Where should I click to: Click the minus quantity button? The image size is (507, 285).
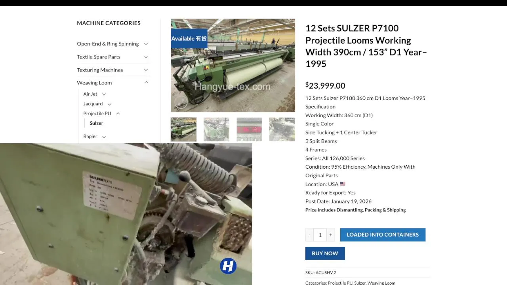point(309,235)
